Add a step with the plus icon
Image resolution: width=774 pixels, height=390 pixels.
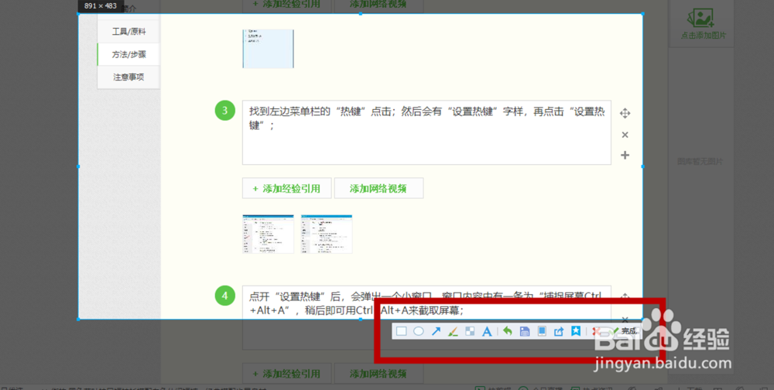coord(625,156)
